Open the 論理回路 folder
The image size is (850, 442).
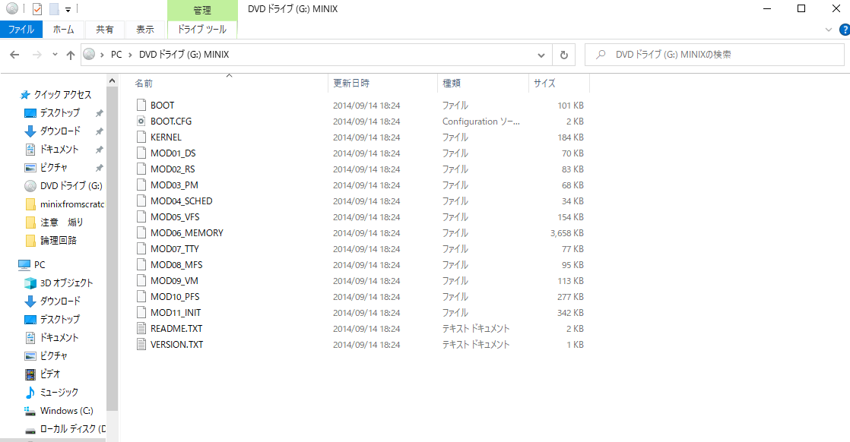click(x=58, y=241)
